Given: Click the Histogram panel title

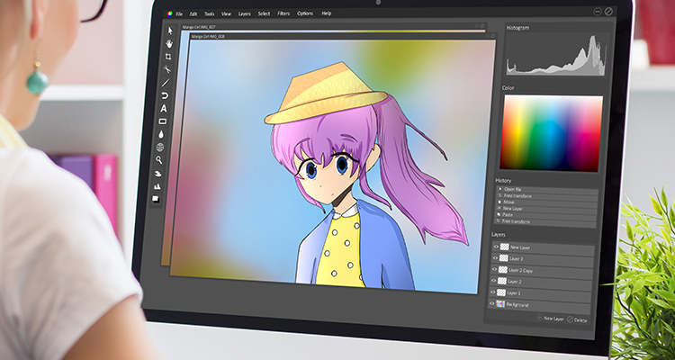Looking at the screenshot, I should 517,28.
